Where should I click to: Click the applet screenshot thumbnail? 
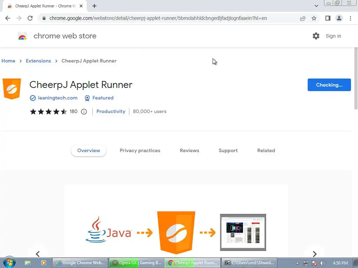click(243, 232)
